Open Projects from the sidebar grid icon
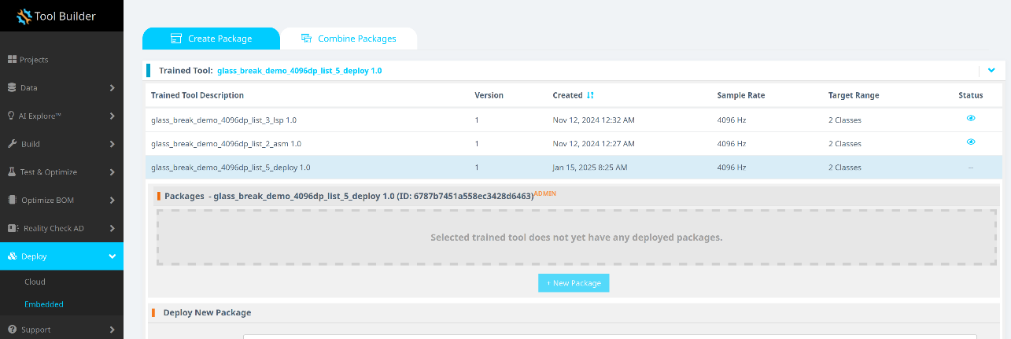The height and width of the screenshot is (339, 1011). [x=13, y=60]
